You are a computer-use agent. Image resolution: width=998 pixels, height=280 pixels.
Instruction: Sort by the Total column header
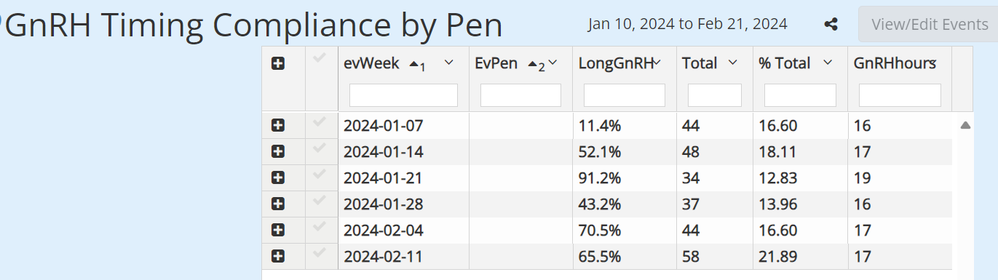pyautogui.click(x=700, y=63)
